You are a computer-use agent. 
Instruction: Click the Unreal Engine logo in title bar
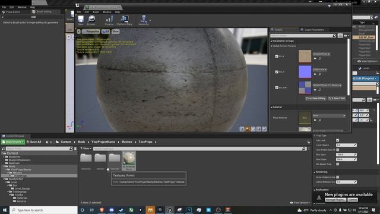click(77, 5)
